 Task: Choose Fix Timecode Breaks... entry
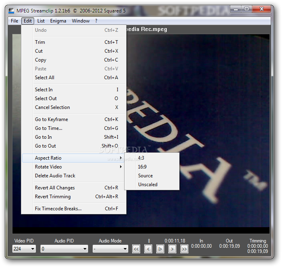74,208
